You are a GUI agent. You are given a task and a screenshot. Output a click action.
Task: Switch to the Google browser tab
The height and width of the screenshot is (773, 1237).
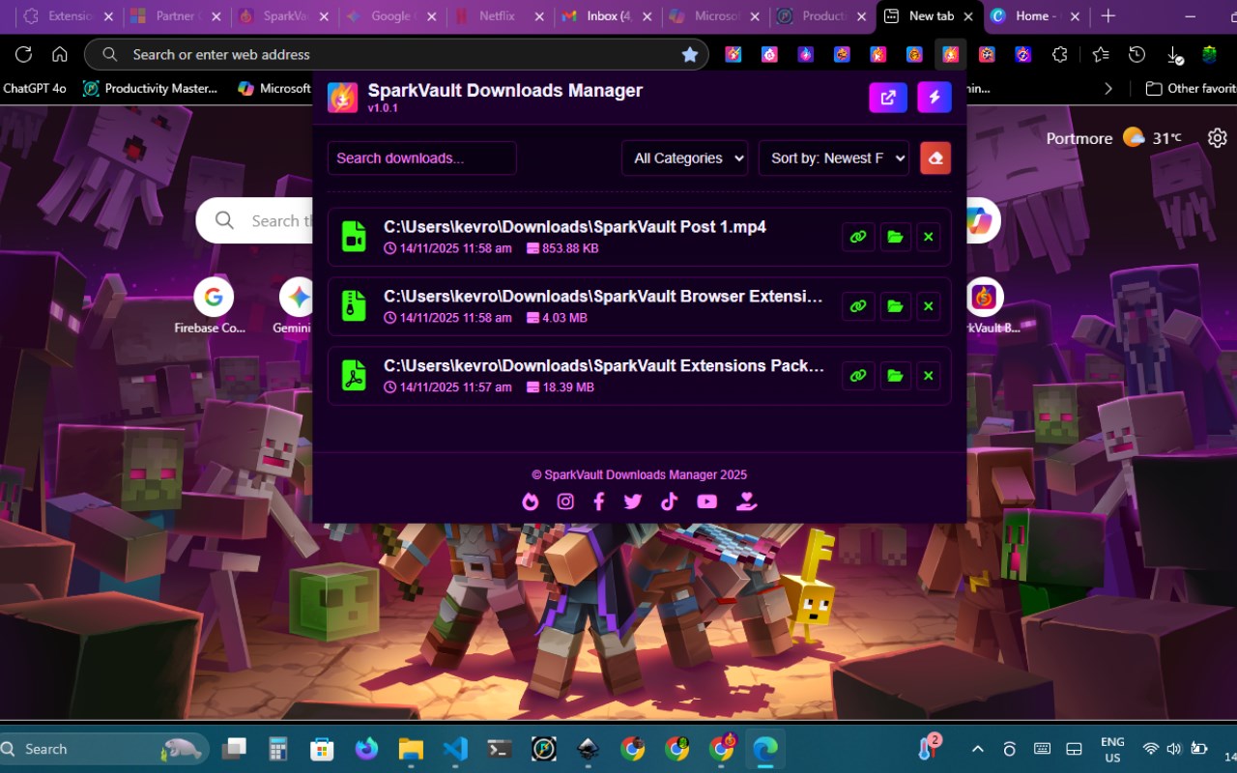391,16
